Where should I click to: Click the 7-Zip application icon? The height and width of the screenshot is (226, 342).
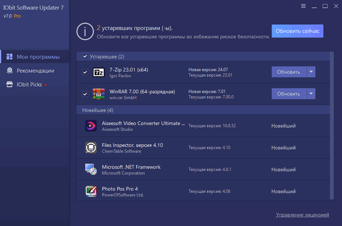click(98, 72)
